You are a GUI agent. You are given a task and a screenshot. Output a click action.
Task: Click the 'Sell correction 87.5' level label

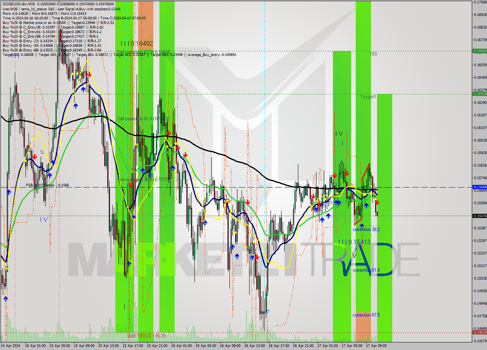click(x=143, y=52)
